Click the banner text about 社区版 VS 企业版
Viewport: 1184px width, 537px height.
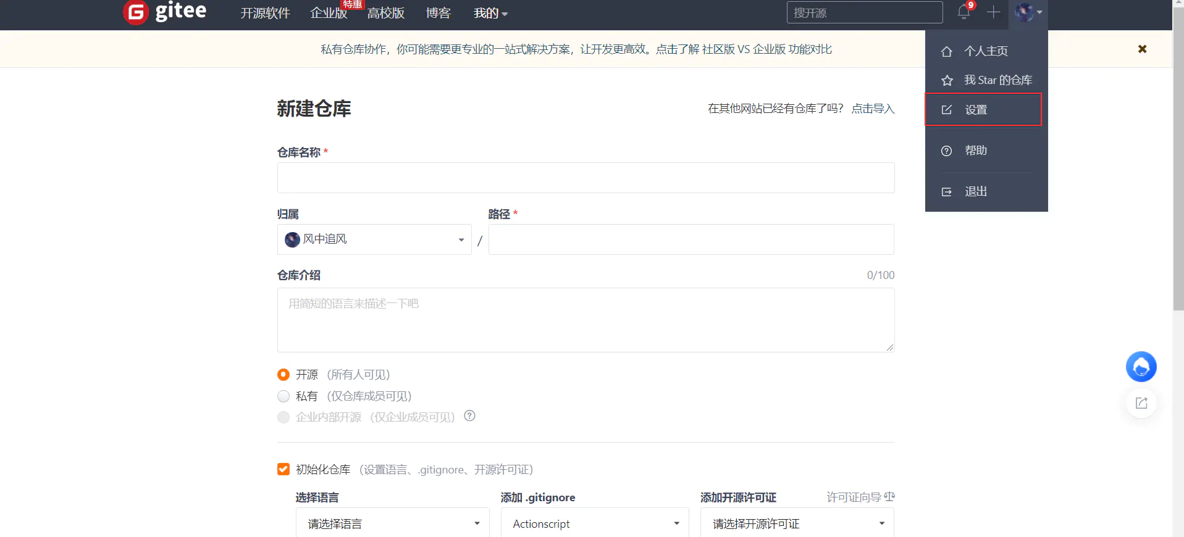coord(576,49)
